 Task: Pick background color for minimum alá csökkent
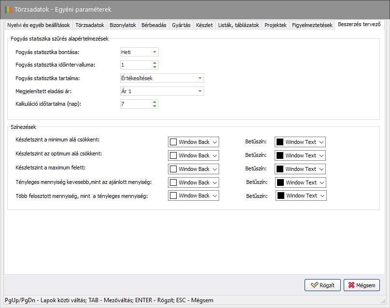(x=194, y=142)
